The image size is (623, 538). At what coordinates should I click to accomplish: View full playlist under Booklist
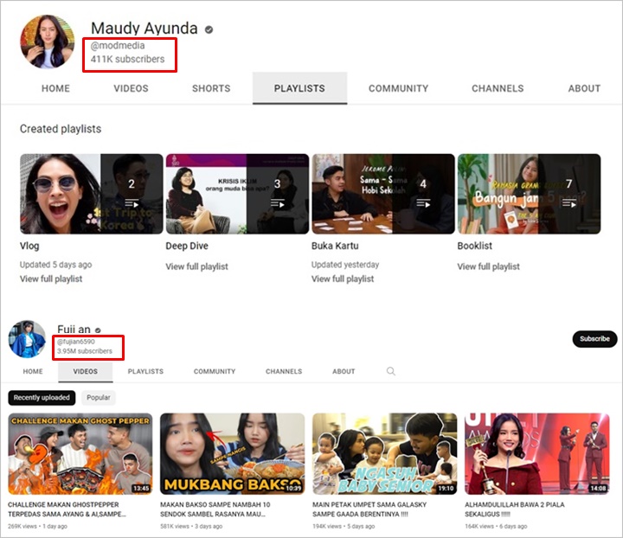(x=489, y=266)
